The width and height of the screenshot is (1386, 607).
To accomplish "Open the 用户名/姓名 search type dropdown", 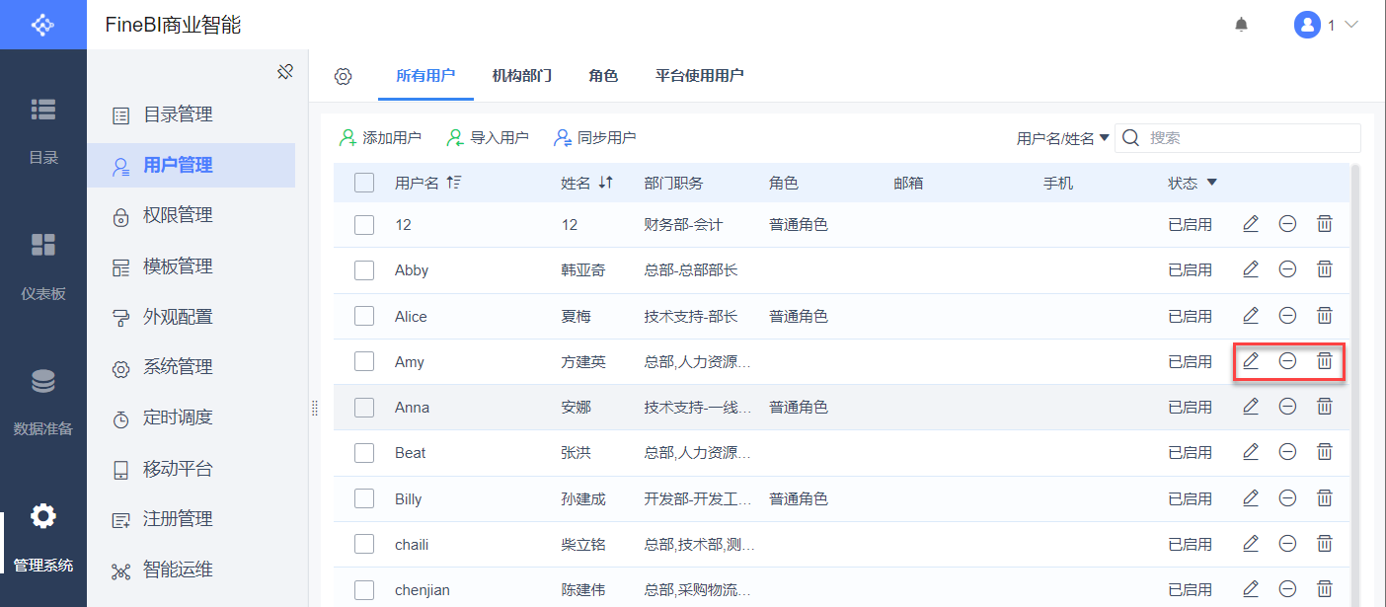I will pos(1062,138).
